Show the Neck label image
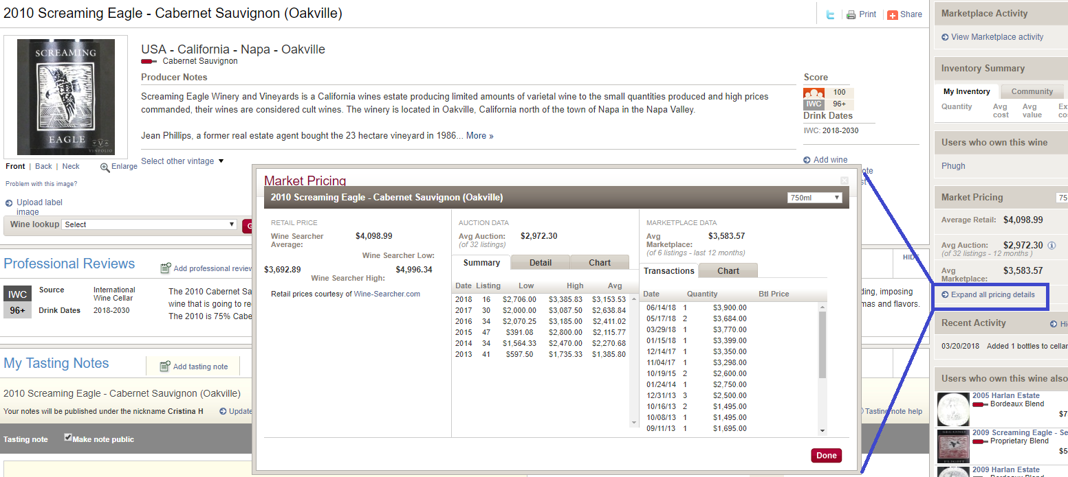 pos(71,166)
